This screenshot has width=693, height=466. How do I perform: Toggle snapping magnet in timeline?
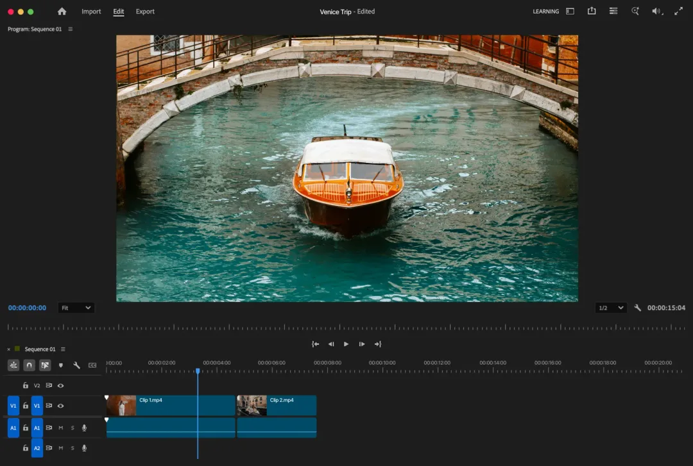pyautogui.click(x=29, y=365)
